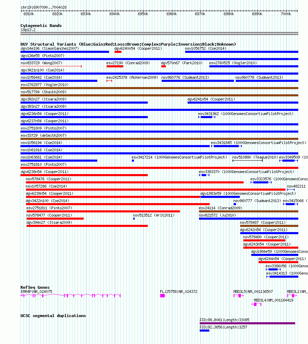Open esv3383370 variant label
The image size is (308, 344).
click(246, 172)
